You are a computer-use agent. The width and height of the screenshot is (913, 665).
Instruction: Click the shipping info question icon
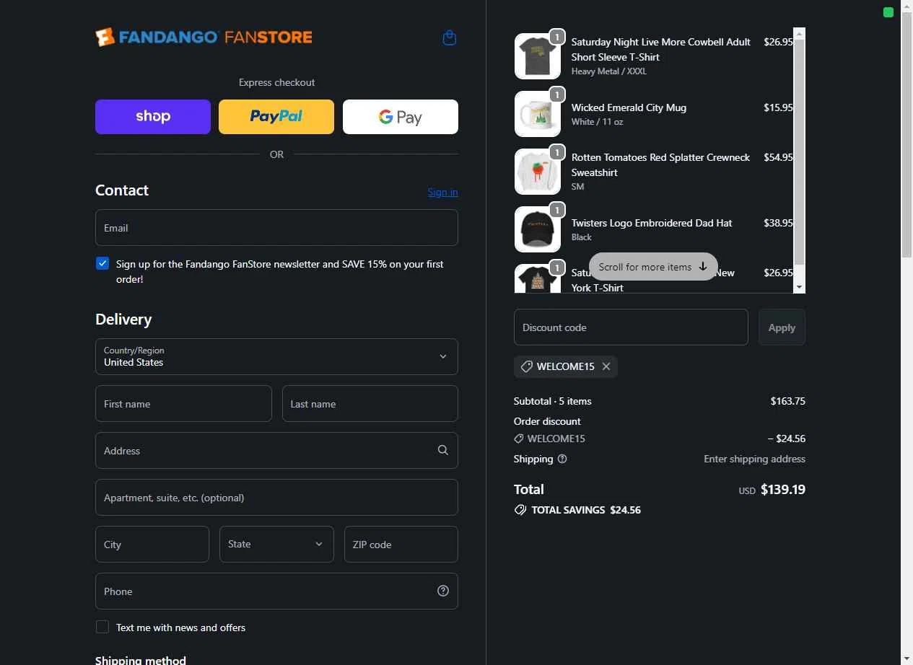click(x=562, y=459)
